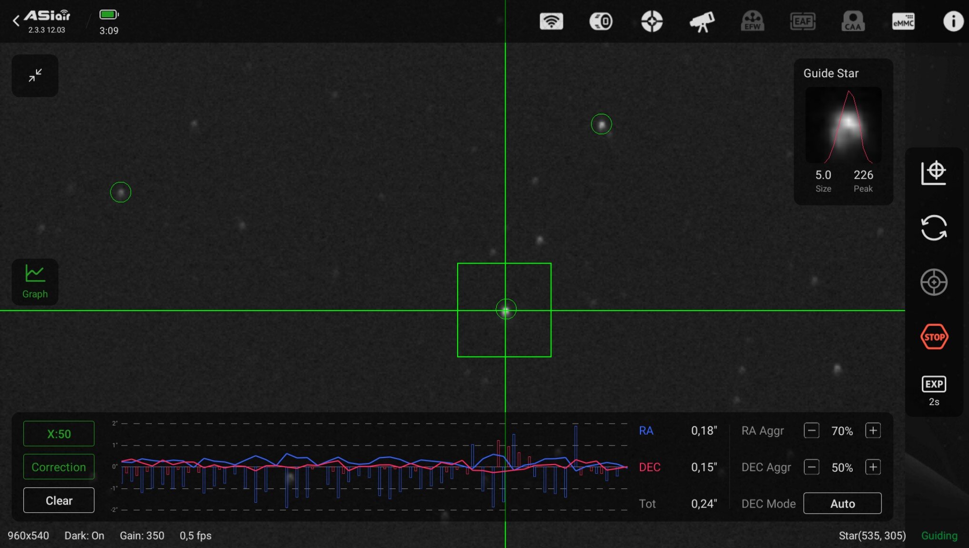Open the eMMC storage settings

click(903, 21)
